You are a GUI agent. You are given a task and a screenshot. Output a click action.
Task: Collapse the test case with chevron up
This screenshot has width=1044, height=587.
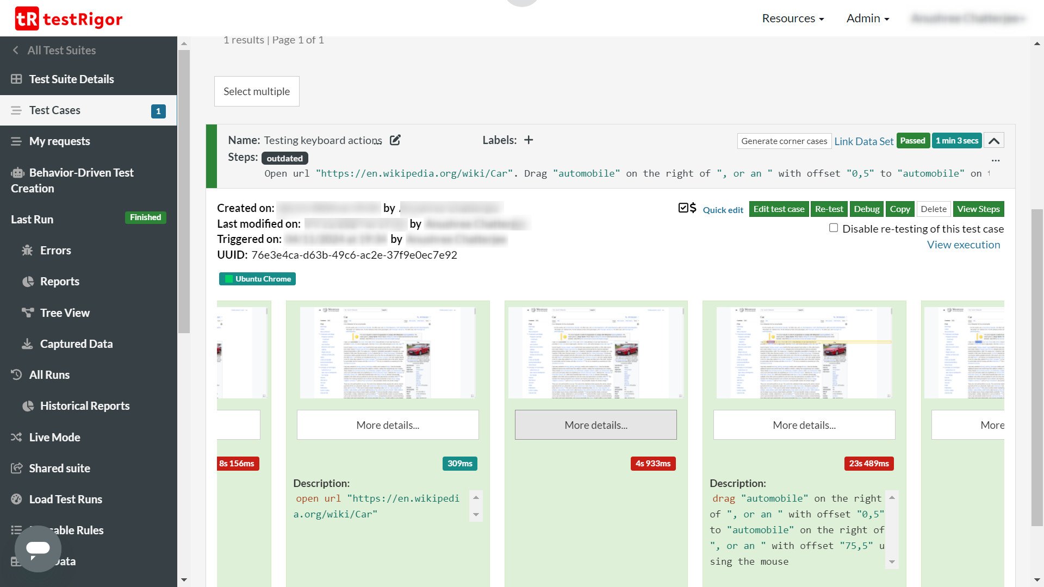coord(994,141)
